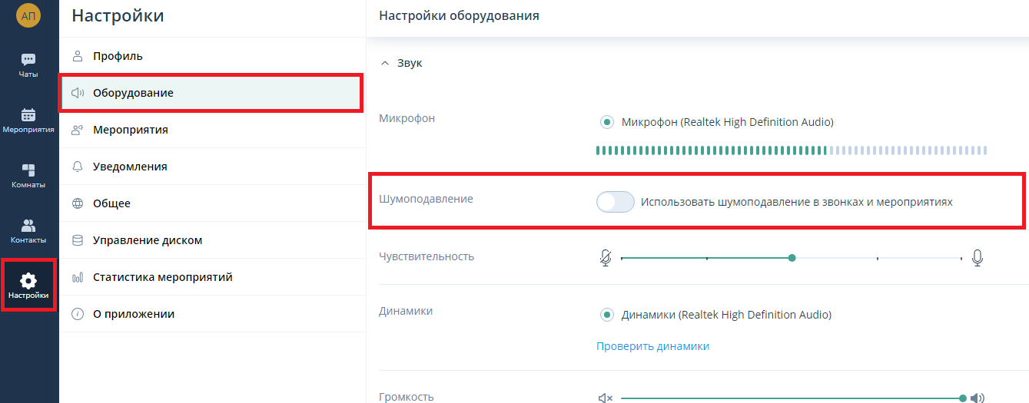This screenshot has width=1029, height=403.
Task: Click the Мероприятия people icon in settings list
Action: [77, 130]
